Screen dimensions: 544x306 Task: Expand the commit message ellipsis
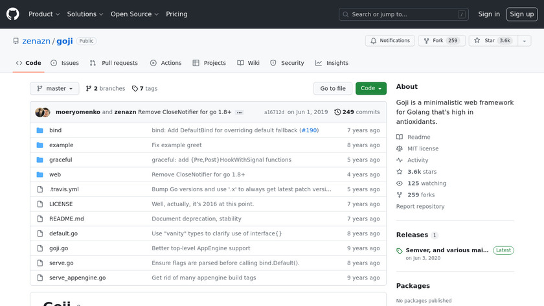[239, 112]
